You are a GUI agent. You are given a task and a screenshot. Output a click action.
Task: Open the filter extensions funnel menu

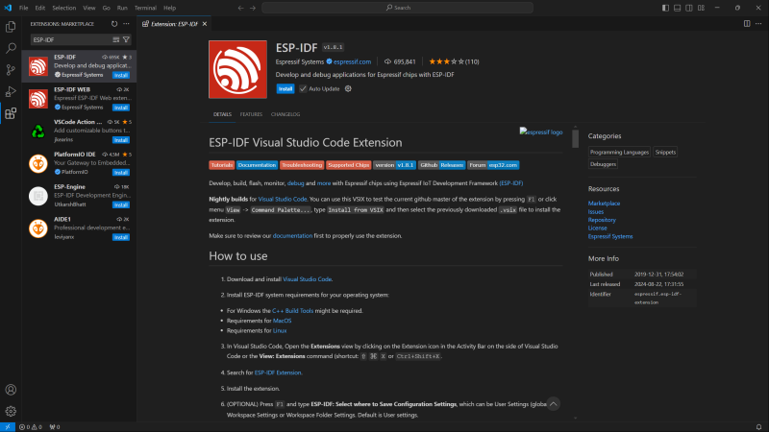[126, 39]
